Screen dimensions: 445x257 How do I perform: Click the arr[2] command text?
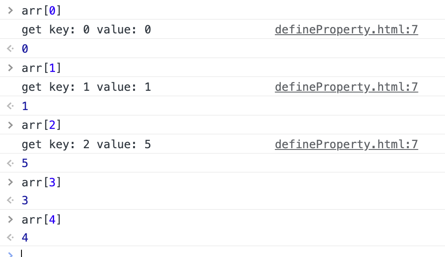click(x=42, y=126)
